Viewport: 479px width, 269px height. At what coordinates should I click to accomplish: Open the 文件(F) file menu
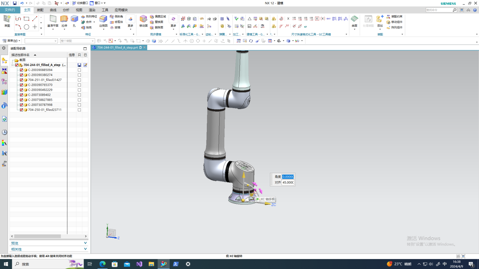point(10,10)
